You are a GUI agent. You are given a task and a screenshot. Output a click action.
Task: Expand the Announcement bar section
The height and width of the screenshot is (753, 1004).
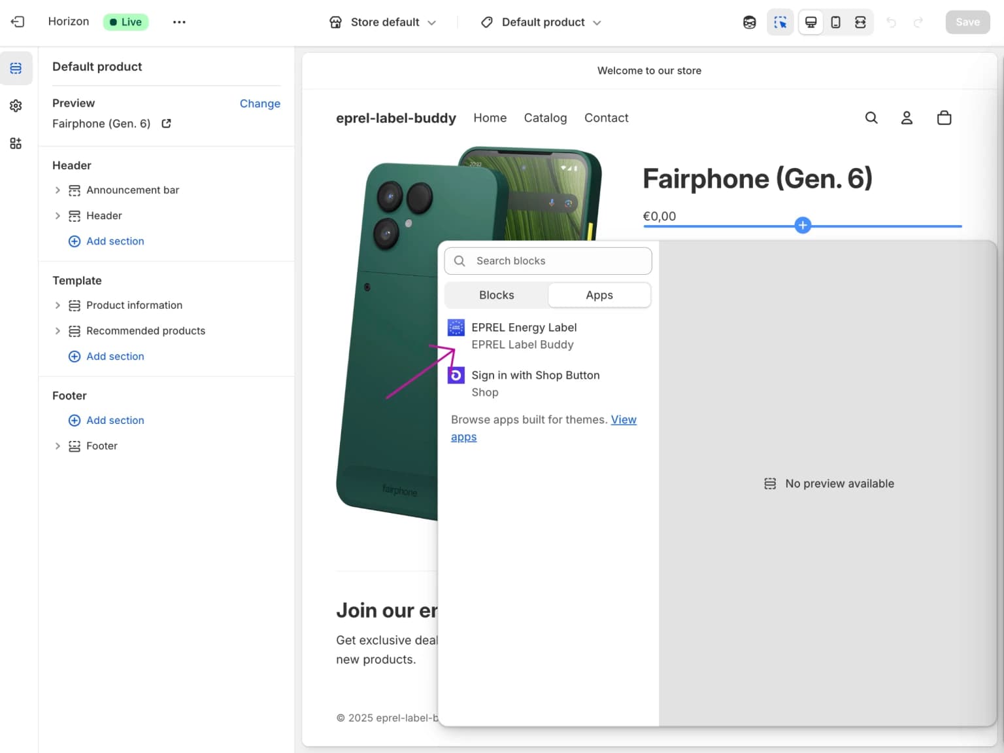[x=58, y=190]
